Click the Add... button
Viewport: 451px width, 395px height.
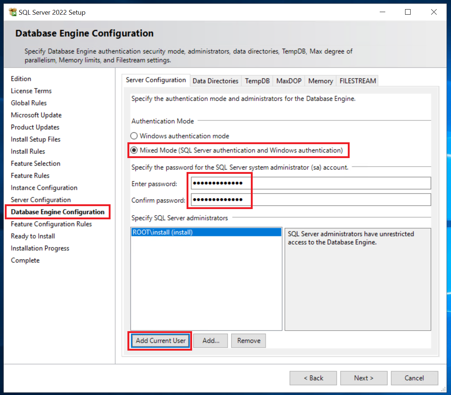click(x=211, y=341)
